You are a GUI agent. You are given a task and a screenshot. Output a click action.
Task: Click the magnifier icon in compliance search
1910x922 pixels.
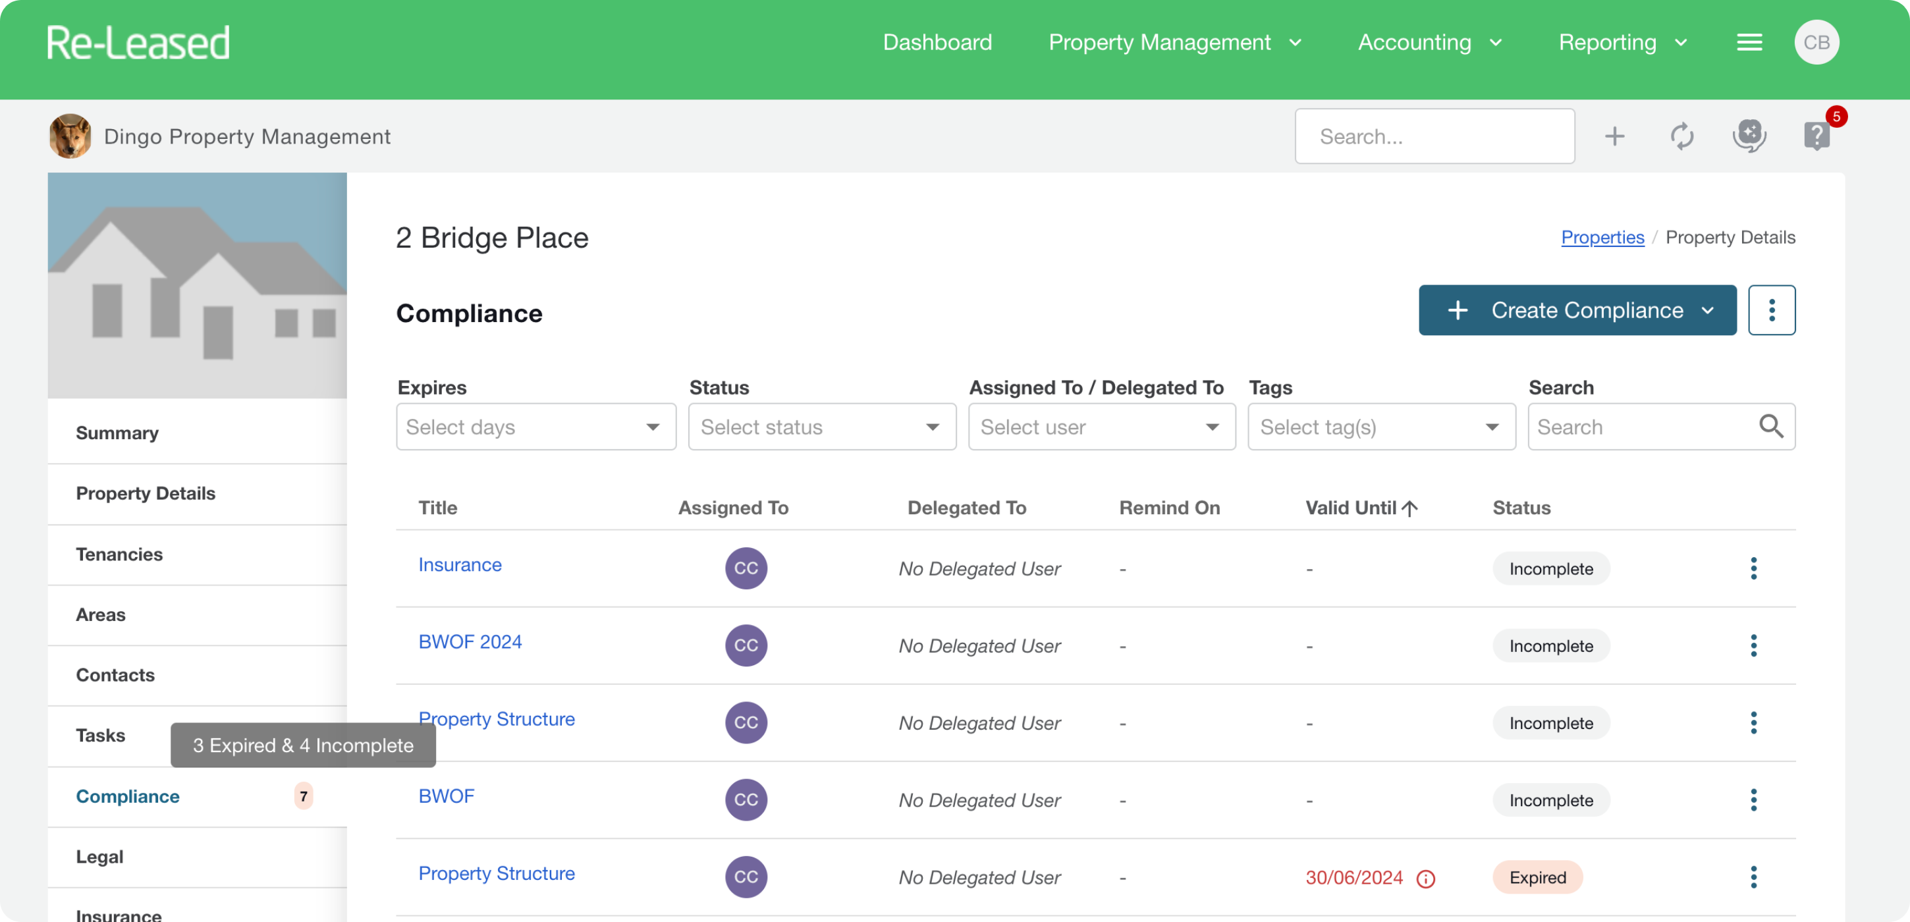point(1770,426)
